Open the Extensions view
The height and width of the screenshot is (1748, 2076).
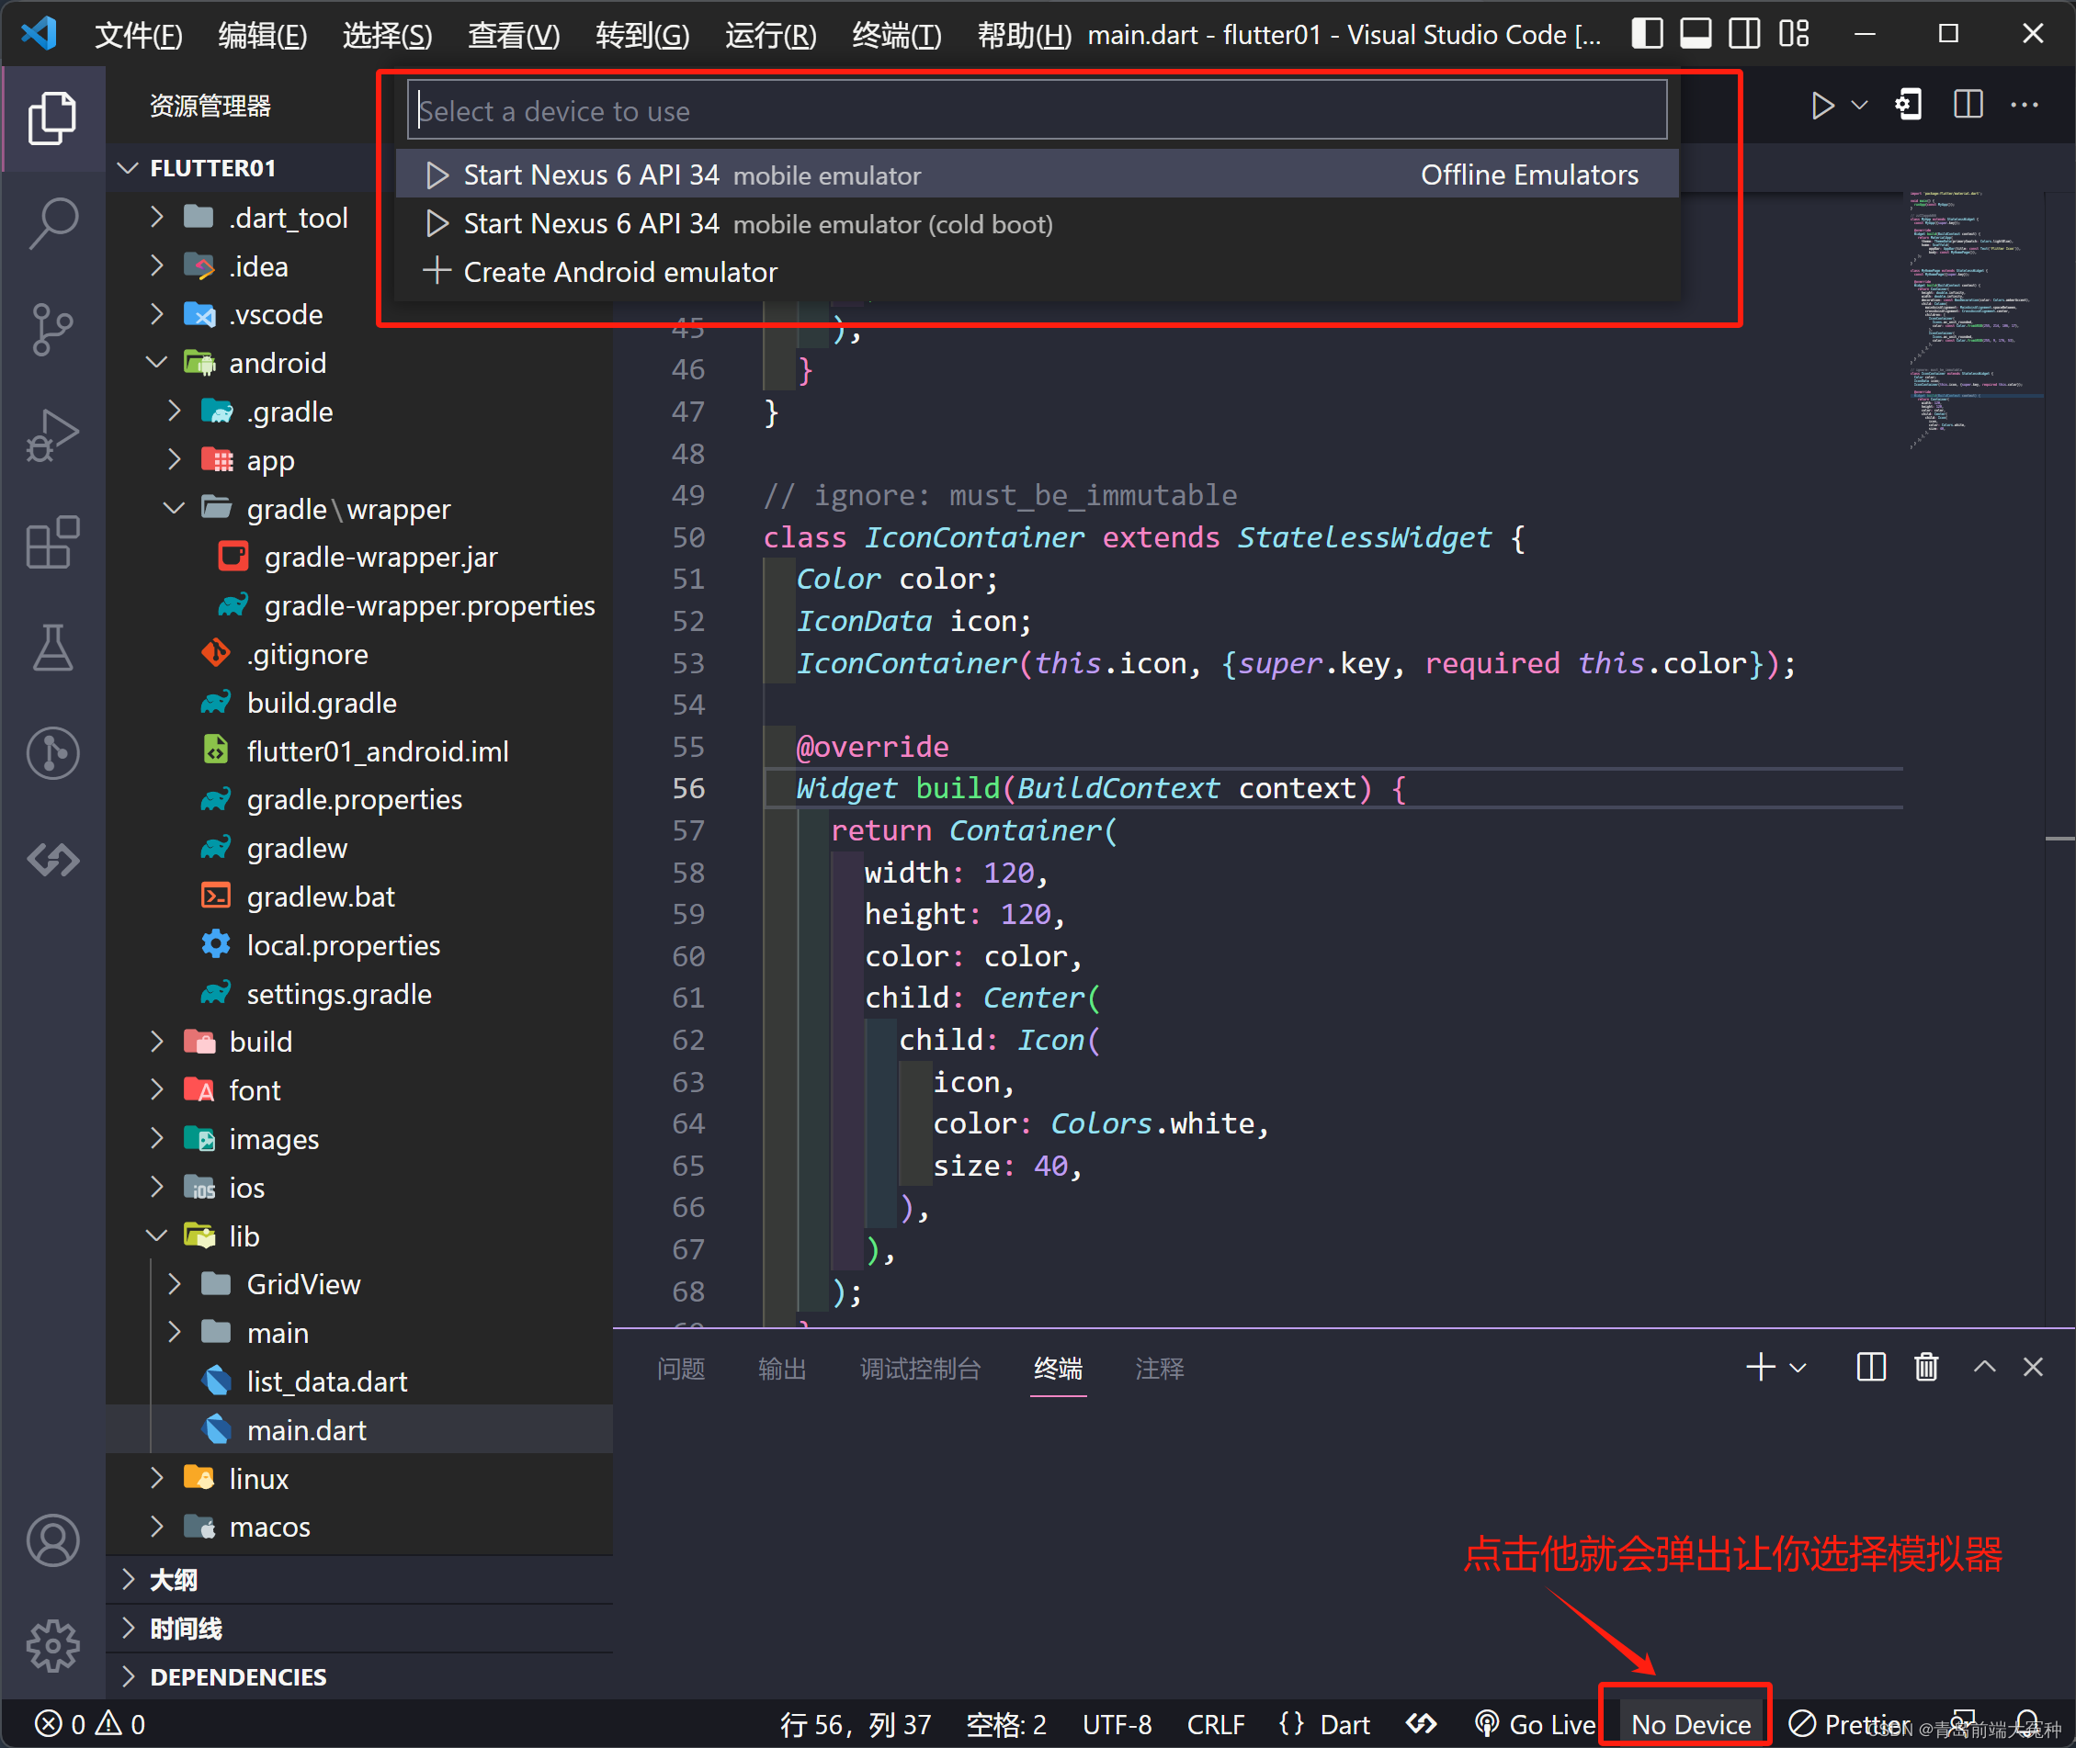(x=52, y=542)
